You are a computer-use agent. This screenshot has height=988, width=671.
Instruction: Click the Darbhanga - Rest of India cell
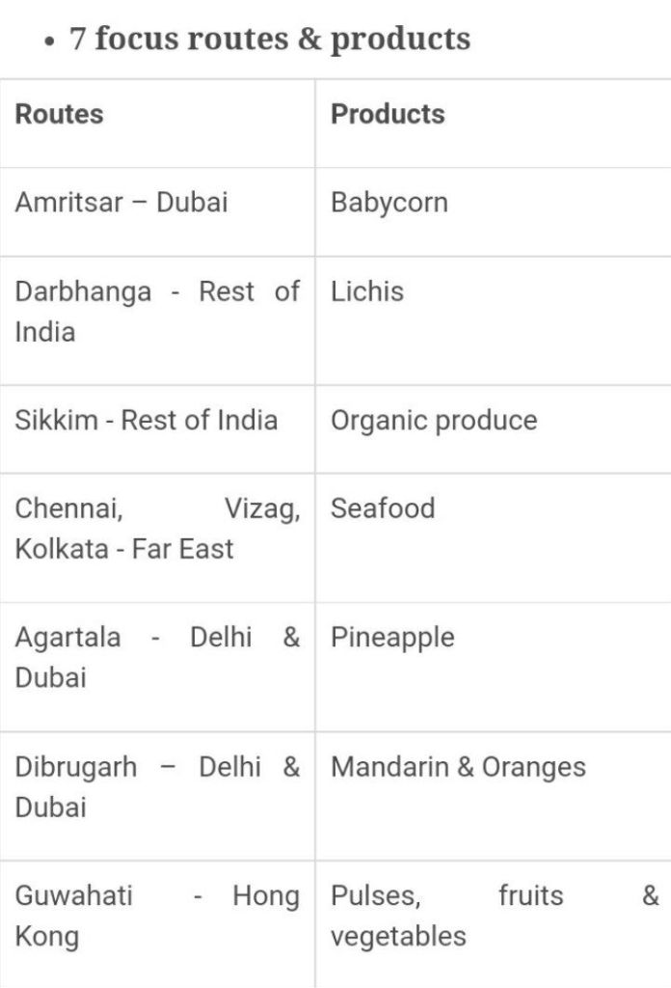click(x=156, y=311)
